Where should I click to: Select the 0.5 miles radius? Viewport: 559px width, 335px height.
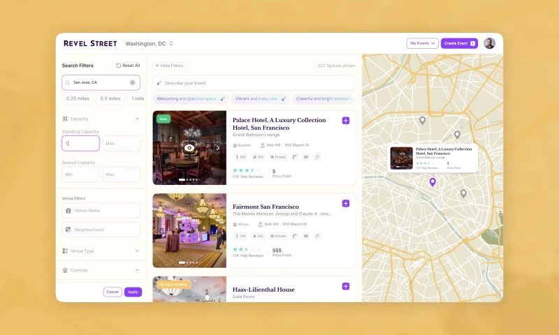110,98
